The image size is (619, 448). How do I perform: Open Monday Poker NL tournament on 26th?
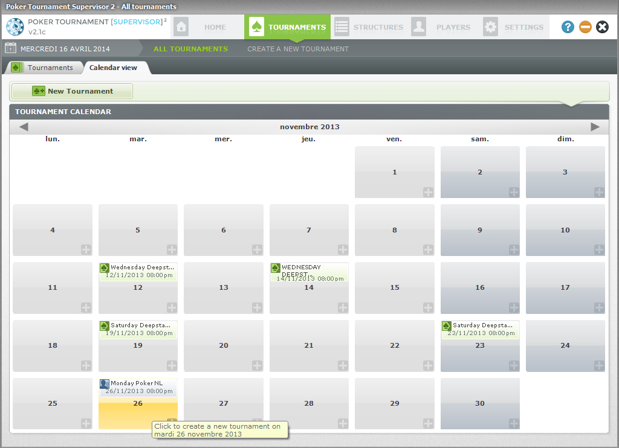click(138, 387)
